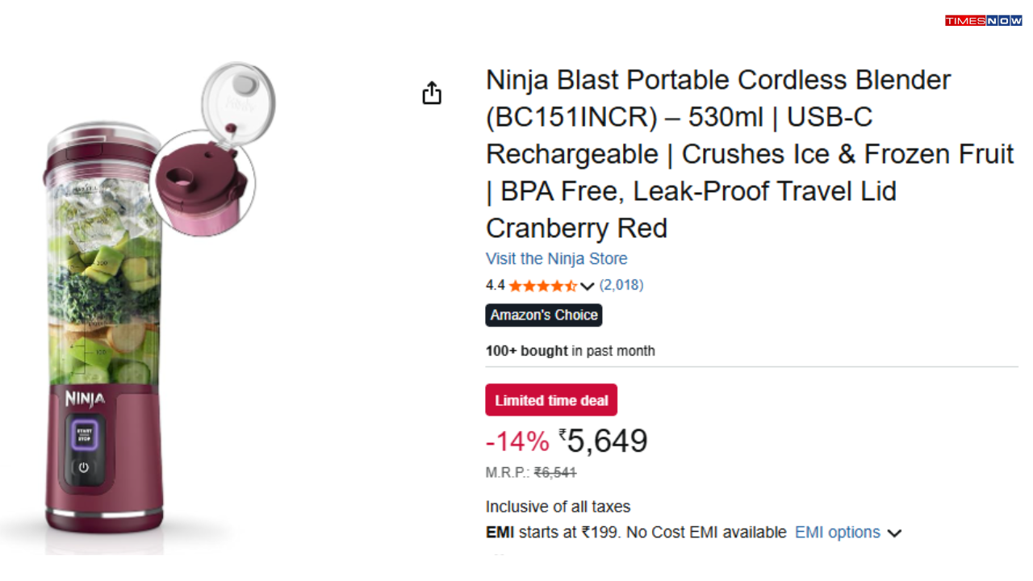This screenshot has height=581, width=1033.
Task: Open the 2,018 customer reviews link
Action: pos(621,285)
